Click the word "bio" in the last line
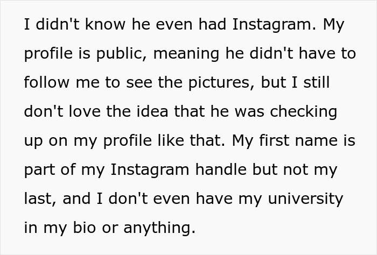Image resolution: width=377 pixels, height=255 pixels. pos(83,228)
